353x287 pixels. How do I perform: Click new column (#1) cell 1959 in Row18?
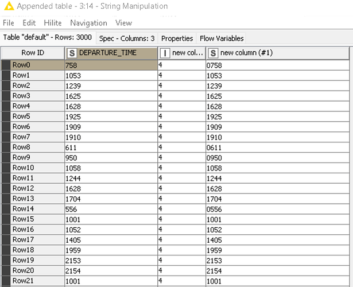coord(277,250)
